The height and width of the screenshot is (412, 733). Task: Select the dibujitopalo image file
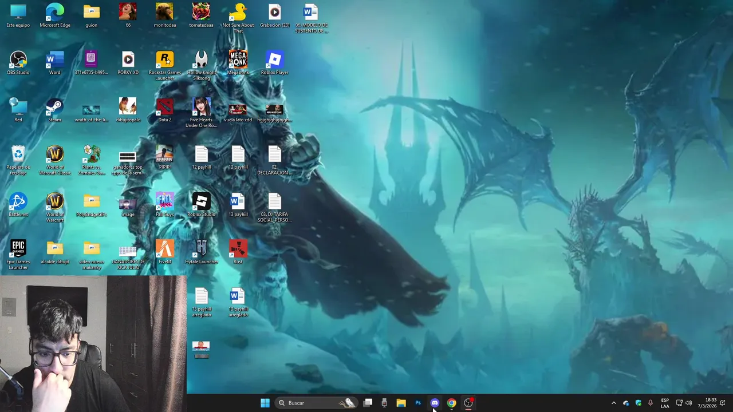(x=128, y=110)
